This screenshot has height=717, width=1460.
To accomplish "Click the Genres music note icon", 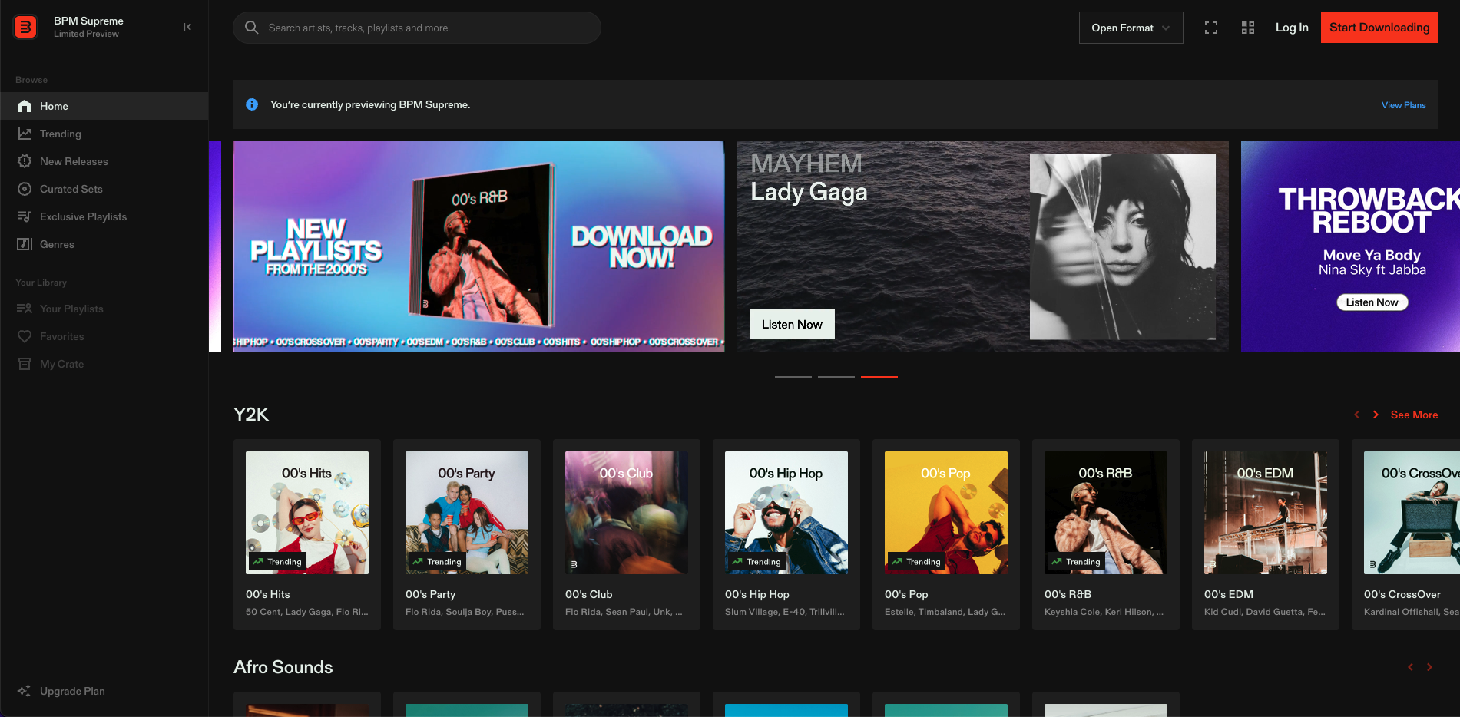I will click(25, 244).
